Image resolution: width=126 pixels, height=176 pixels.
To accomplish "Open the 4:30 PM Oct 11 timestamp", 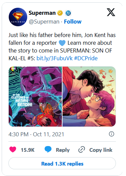I will click(x=36, y=134).
